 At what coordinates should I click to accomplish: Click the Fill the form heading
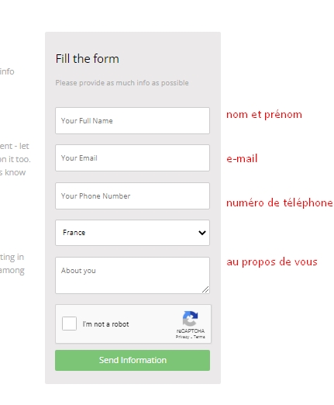coord(88,59)
